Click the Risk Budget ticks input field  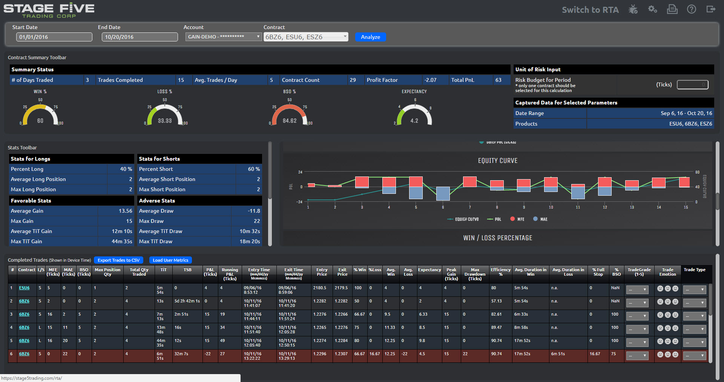click(x=692, y=85)
